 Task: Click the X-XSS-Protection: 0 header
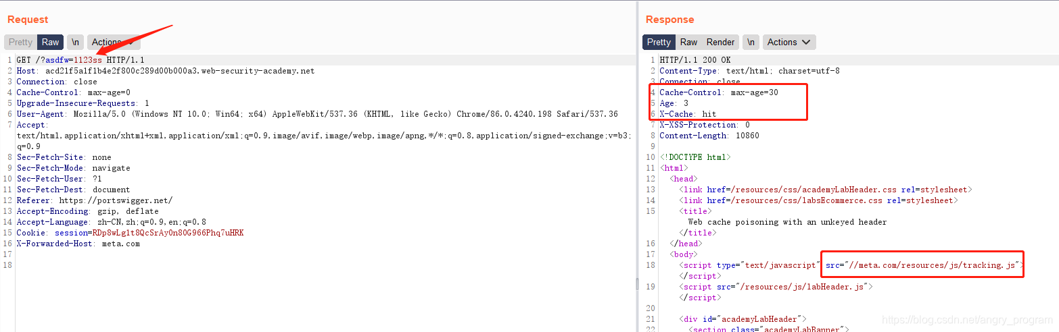pyautogui.click(x=705, y=125)
